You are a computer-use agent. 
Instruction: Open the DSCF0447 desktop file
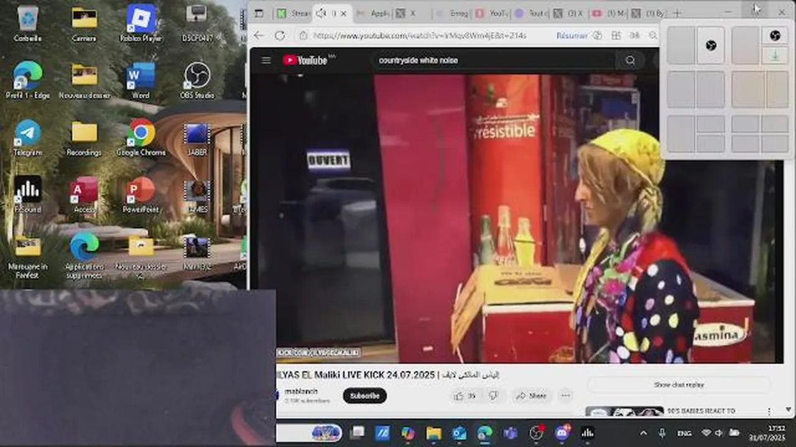[197, 24]
